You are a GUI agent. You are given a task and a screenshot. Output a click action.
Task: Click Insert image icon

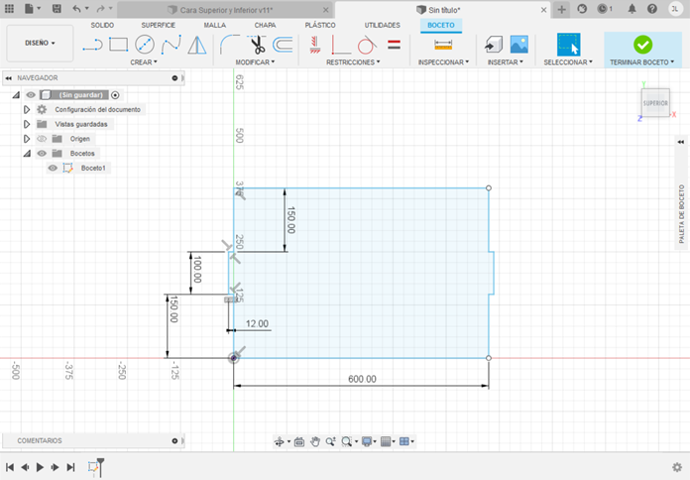click(x=519, y=45)
